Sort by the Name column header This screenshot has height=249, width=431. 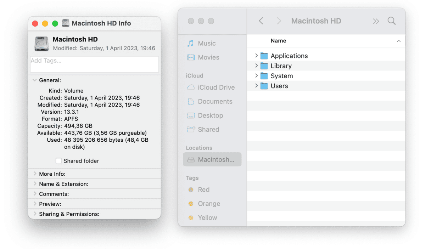pos(278,41)
